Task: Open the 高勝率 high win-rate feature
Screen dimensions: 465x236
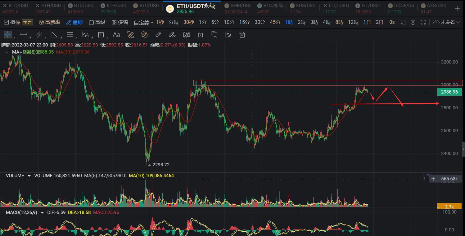Action: (49, 22)
